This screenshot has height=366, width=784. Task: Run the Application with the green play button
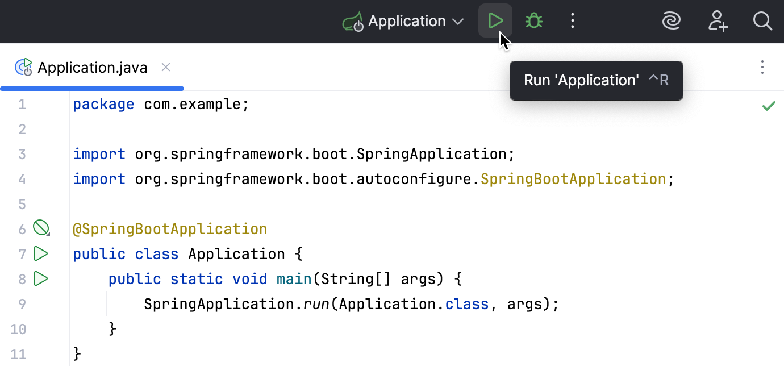[495, 22]
